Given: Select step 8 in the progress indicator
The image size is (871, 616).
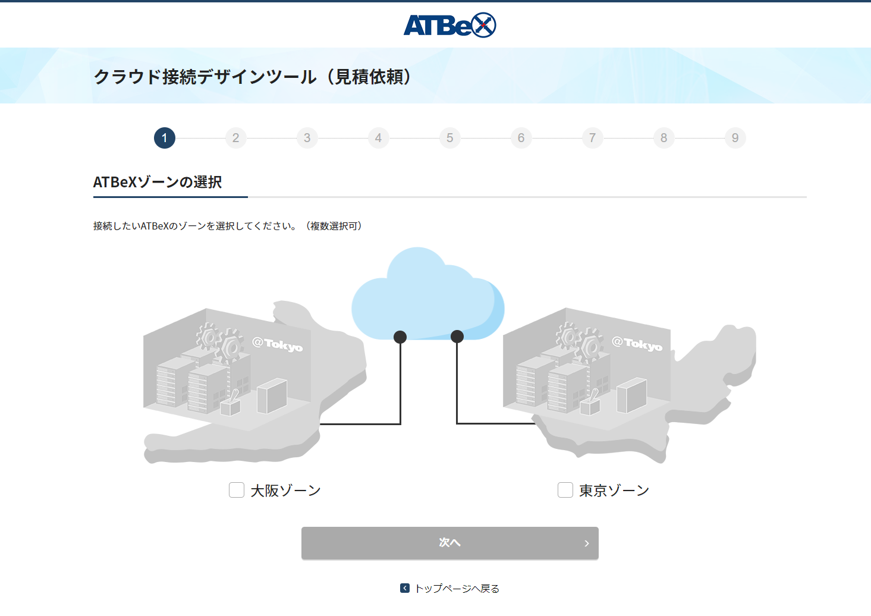Looking at the screenshot, I should click(664, 138).
